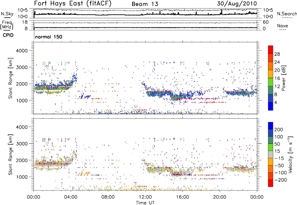The image size is (297, 205).
Task: Click the 'Freq. [MHz]' label
Action: (7, 25)
